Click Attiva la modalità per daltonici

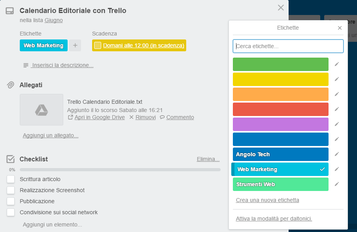[x=274, y=219]
